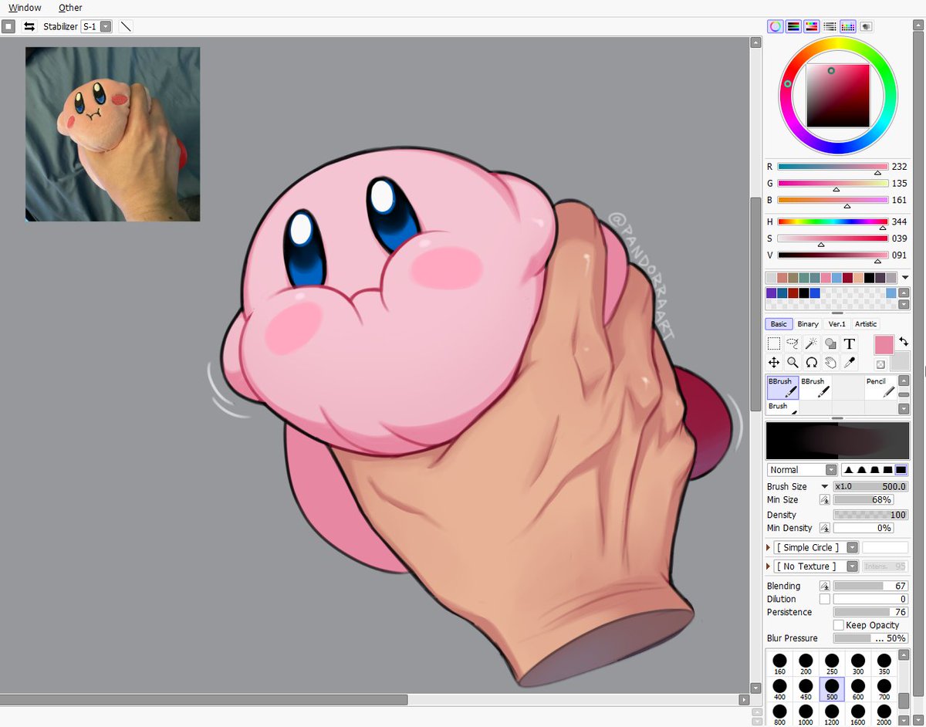Switch to the Artistic brush tab
The width and height of the screenshot is (926, 727).
click(x=866, y=323)
